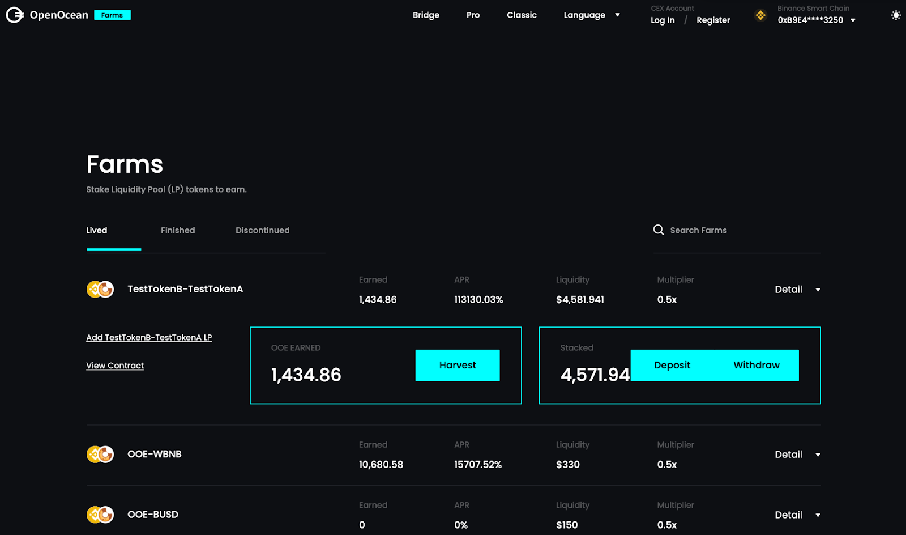
Task: Click the Liquidity value $330
Action: click(568, 464)
